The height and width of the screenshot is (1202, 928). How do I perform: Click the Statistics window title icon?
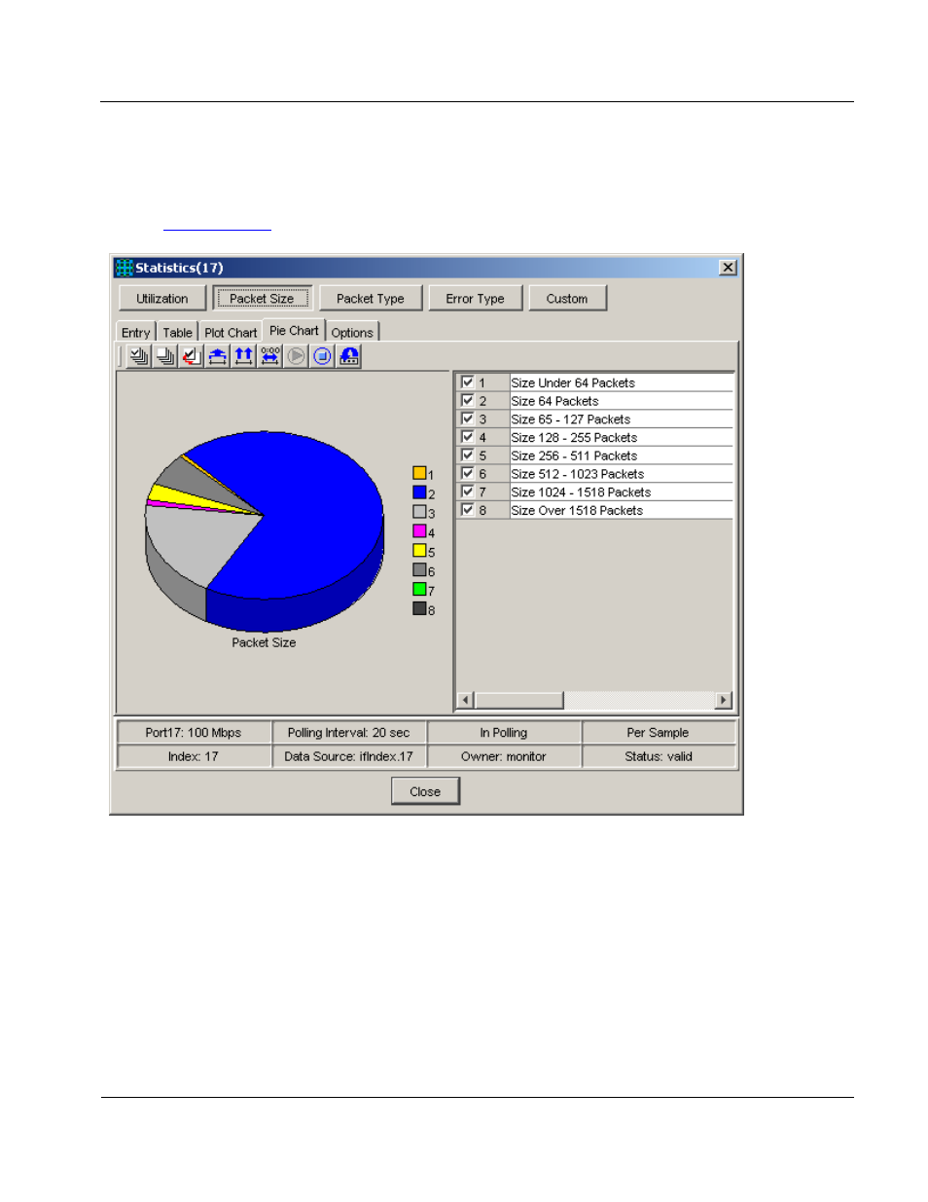coord(125,268)
